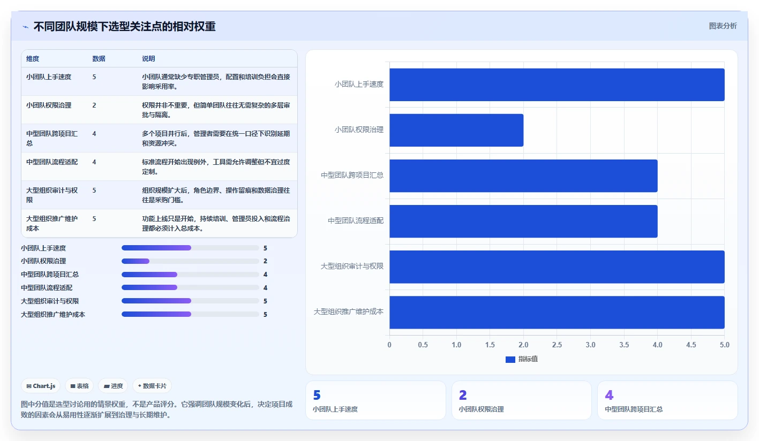Click the progress bar for 小团队权限治理
759x441 pixels.
click(190, 261)
